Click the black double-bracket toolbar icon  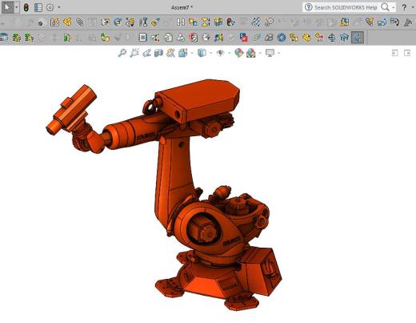point(181,22)
